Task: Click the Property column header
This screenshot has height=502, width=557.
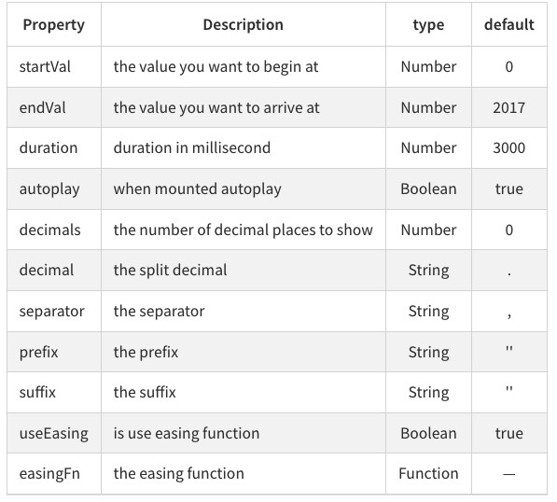Action: click(x=53, y=24)
